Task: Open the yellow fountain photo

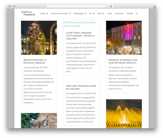Action: 124,114
